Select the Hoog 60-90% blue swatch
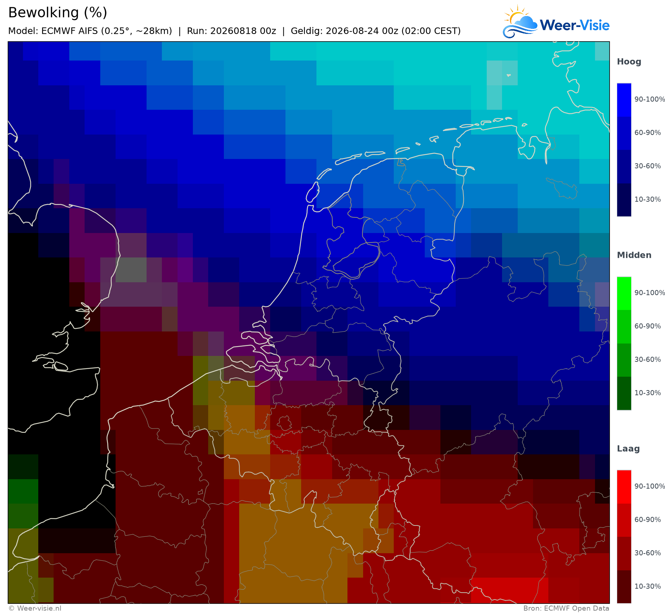Screen dimensions: 665x613 tap(624, 133)
